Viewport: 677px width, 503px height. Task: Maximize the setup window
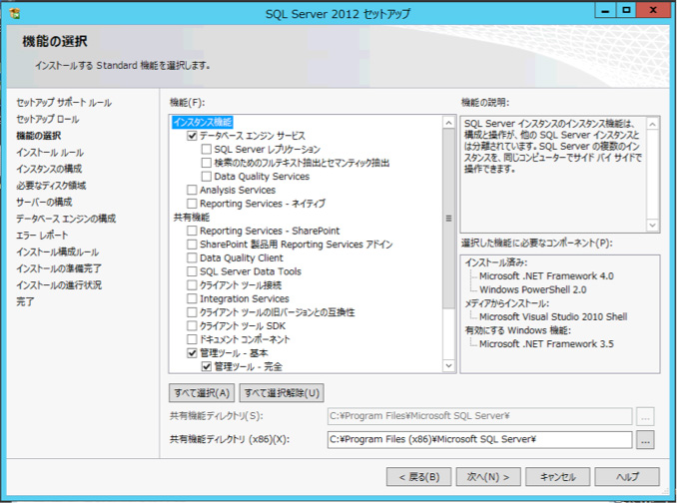click(626, 10)
